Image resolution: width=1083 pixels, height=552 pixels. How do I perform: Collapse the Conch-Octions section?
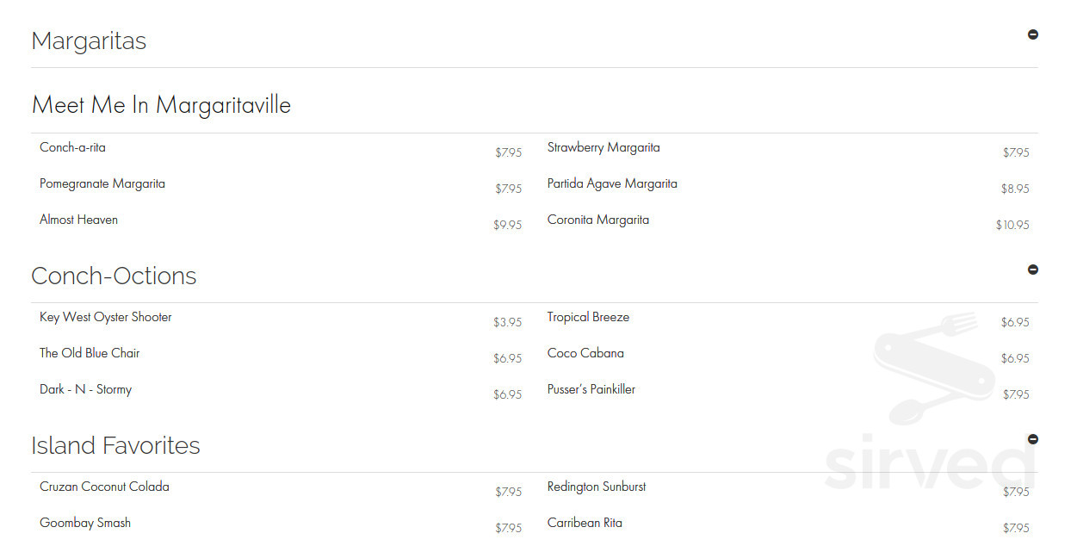tap(1033, 270)
